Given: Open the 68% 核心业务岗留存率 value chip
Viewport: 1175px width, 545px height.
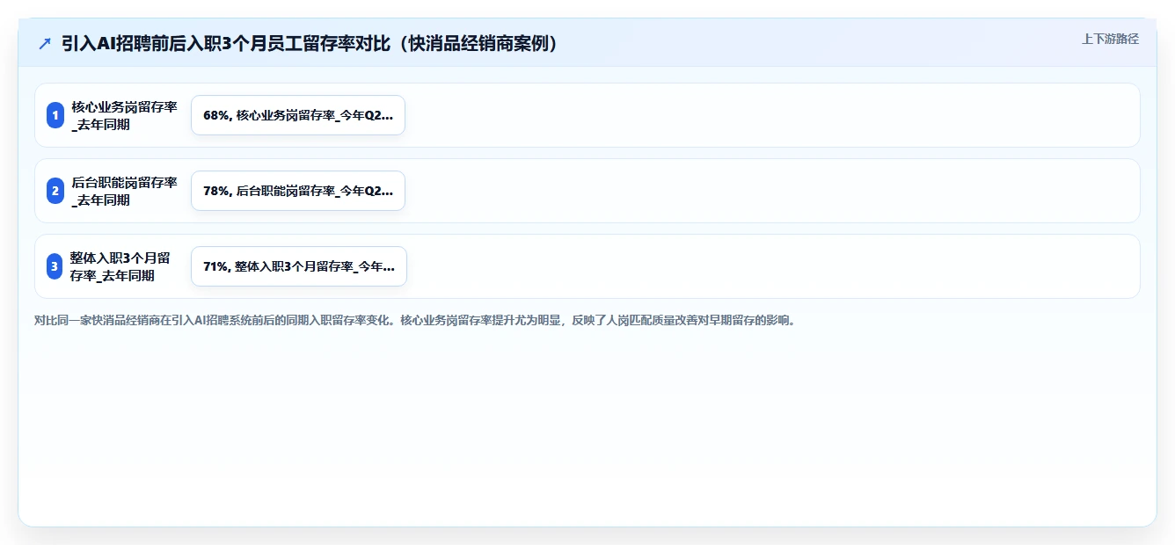Looking at the screenshot, I should click(x=298, y=115).
